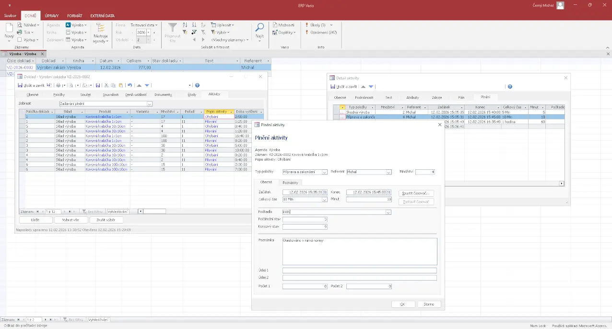Viewport: 612px width, 329px height.
Task: Click Uložit a zavřít in Detail aktivity
Action: [343, 87]
